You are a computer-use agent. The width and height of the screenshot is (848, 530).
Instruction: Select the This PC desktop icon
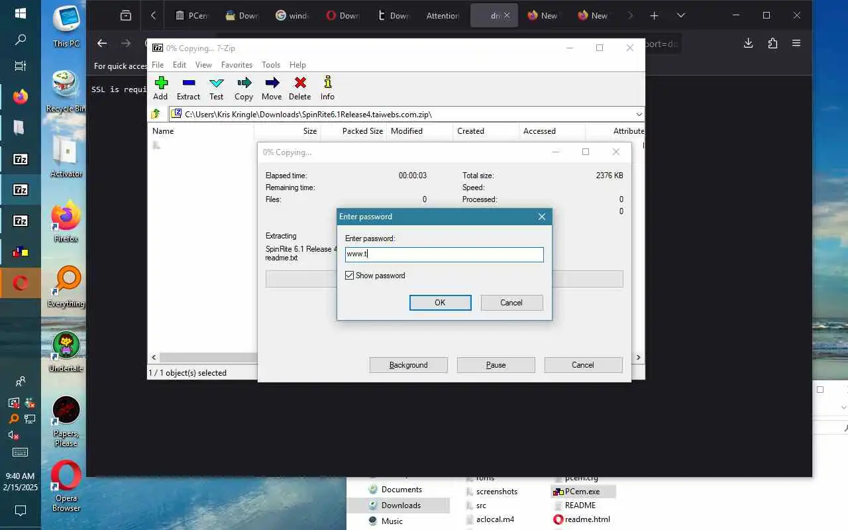(66, 26)
